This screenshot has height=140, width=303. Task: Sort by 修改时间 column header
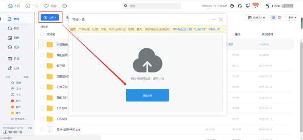pyautogui.click(x=267, y=34)
